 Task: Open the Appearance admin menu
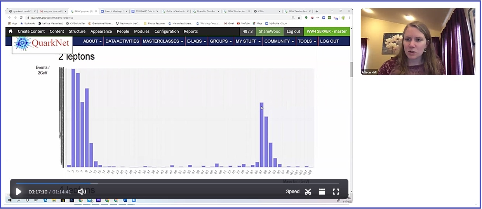(101, 31)
